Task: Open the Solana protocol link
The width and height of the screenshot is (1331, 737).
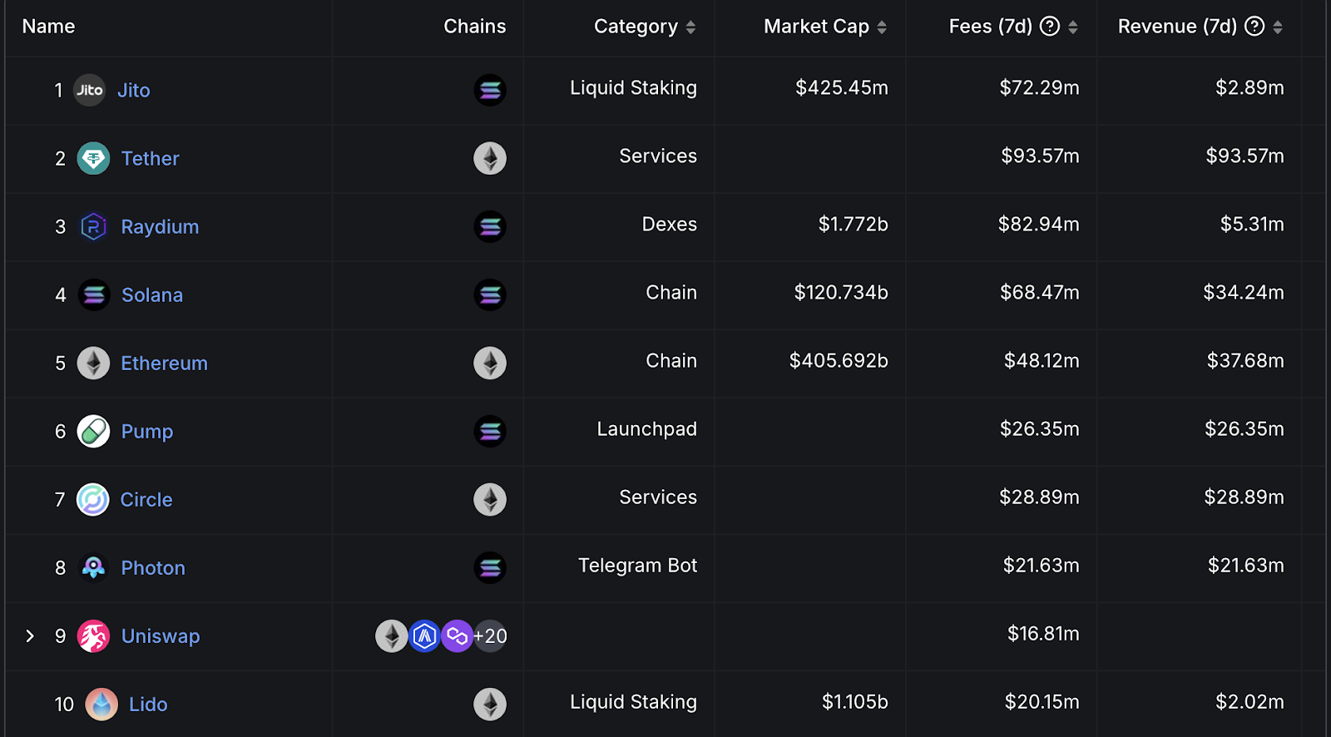Action: tap(152, 294)
